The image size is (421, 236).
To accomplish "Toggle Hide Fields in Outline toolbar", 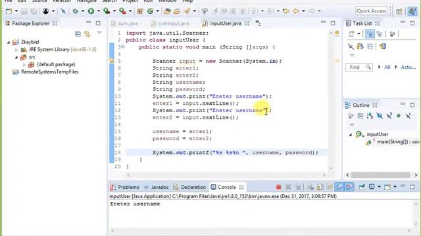I will (380, 116).
